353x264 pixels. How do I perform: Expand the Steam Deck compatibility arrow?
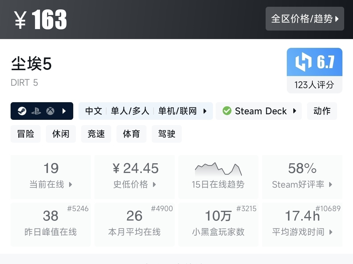click(x=294, y=111)
